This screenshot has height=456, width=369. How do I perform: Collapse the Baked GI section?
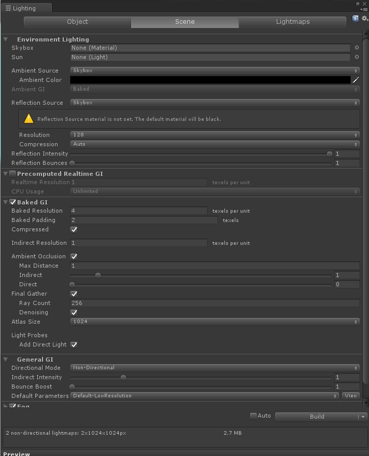click(x=5, y=202)
